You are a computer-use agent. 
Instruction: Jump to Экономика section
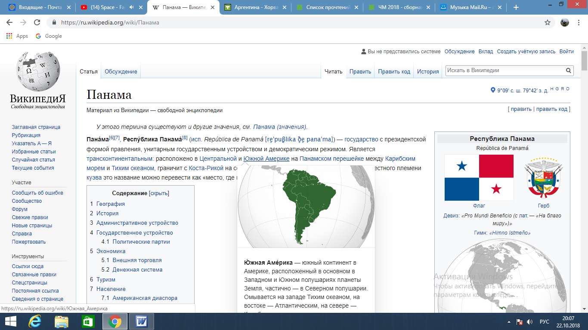[111, 251]
